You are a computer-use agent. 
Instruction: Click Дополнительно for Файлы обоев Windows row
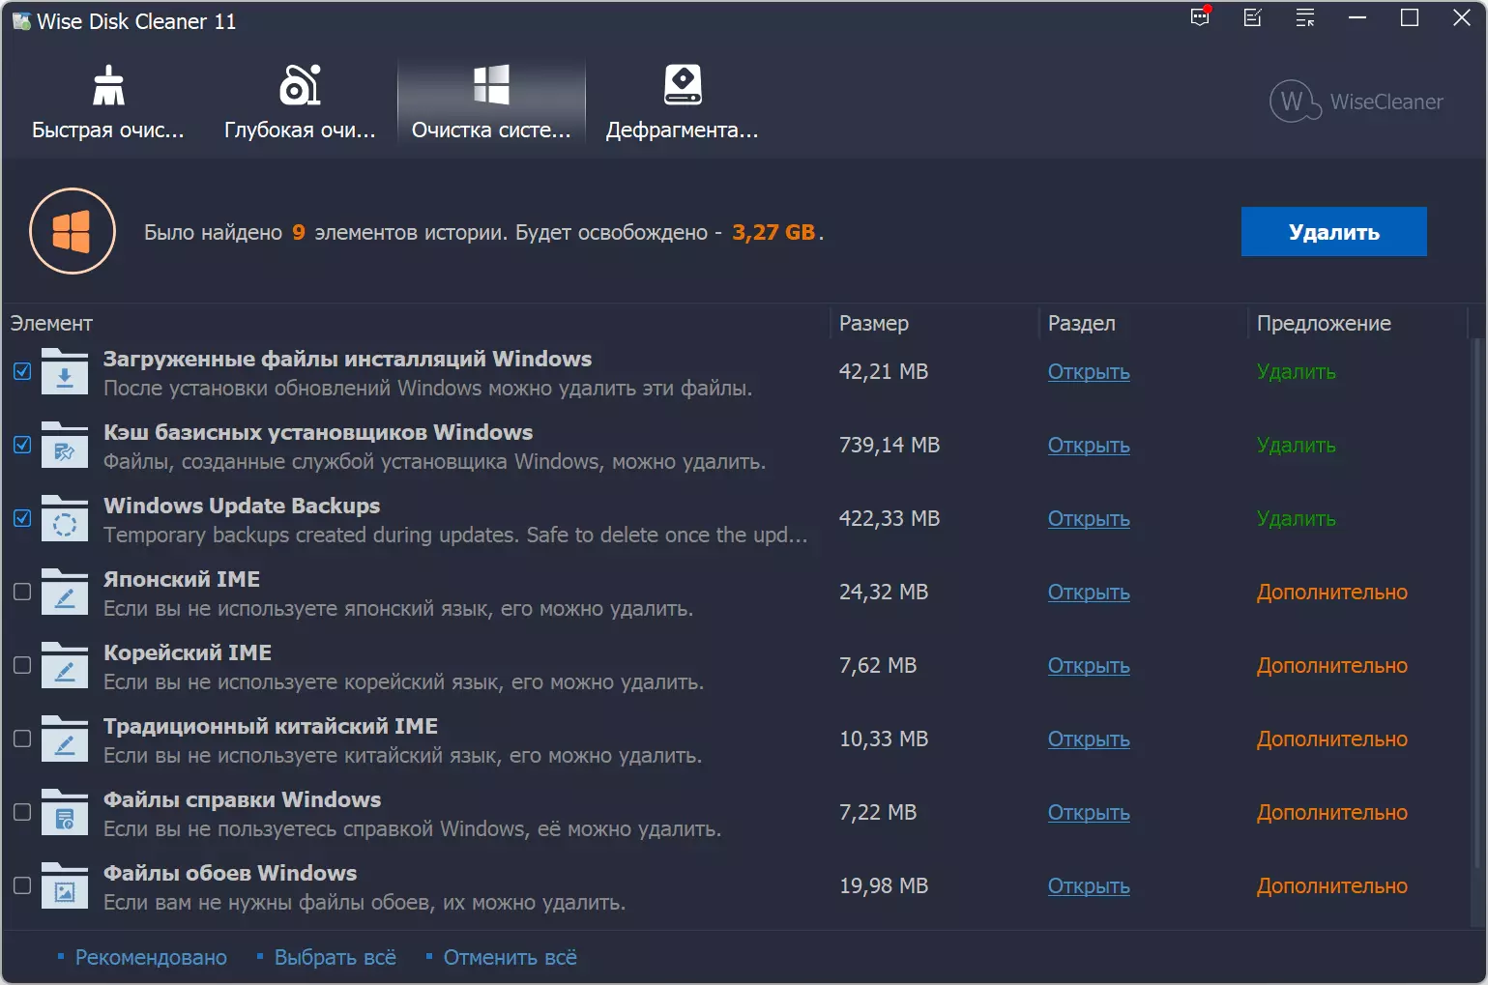[1332, 886]
